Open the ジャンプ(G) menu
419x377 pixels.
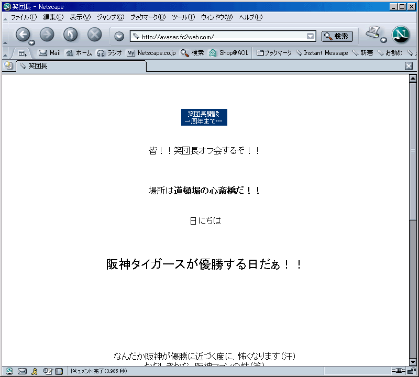click(x=111, y=17)
